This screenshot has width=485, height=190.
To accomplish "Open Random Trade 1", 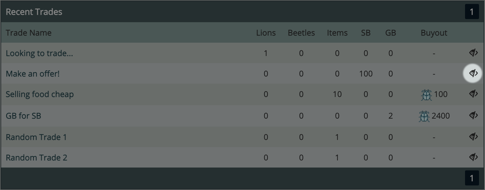I will tap(36, 137).
